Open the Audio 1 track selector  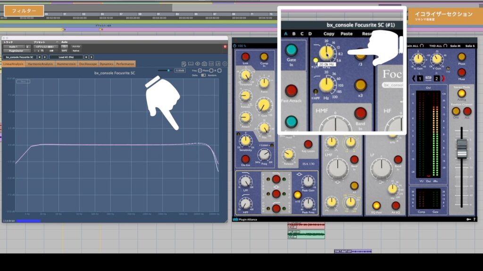click(x=14, y=47)
